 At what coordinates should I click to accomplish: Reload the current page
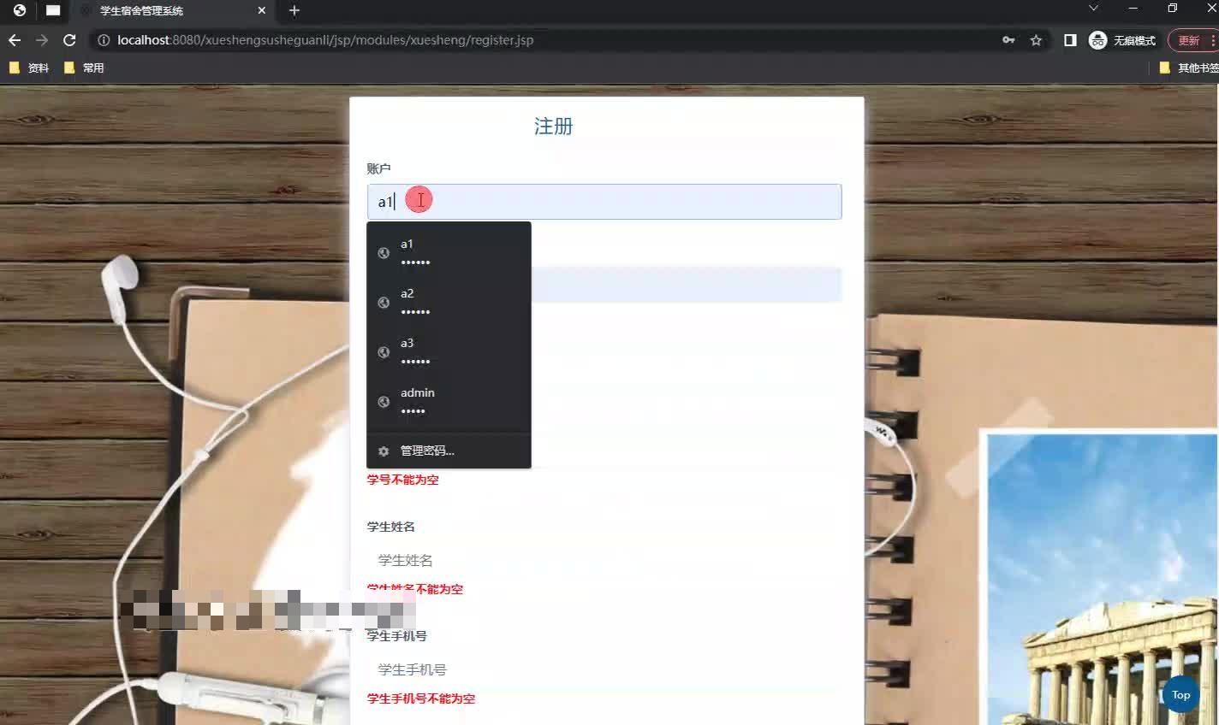[x=70, y=40]
